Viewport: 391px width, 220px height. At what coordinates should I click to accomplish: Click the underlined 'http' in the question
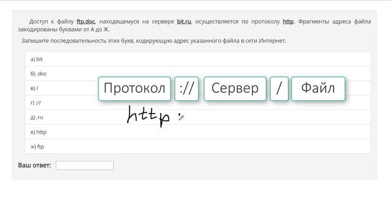tap(288, 22)
